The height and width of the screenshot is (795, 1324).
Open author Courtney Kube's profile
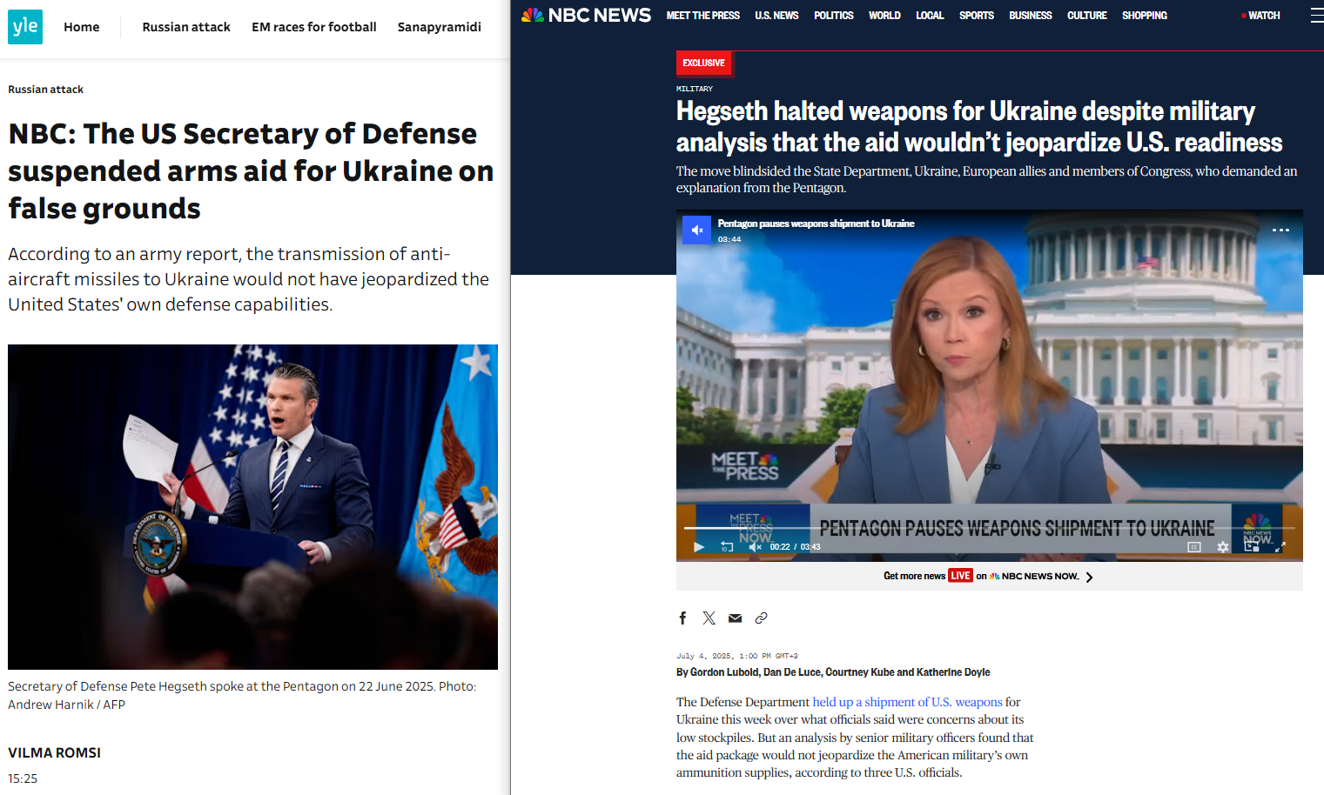pyautogui.click(x=859, y=672)
